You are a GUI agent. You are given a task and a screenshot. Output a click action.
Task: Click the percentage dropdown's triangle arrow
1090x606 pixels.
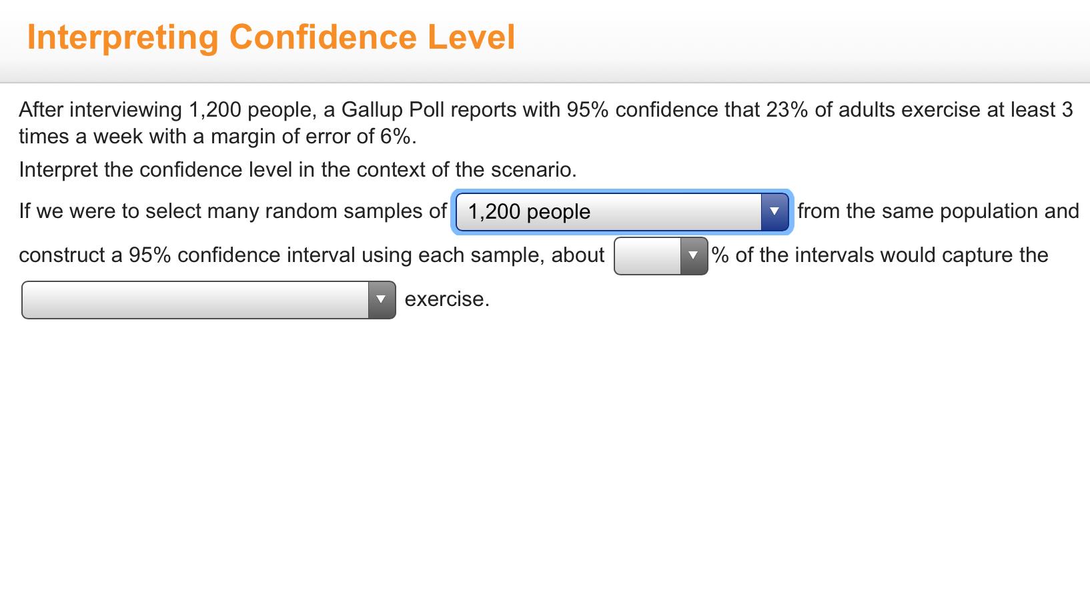click(x=692, y=255)
